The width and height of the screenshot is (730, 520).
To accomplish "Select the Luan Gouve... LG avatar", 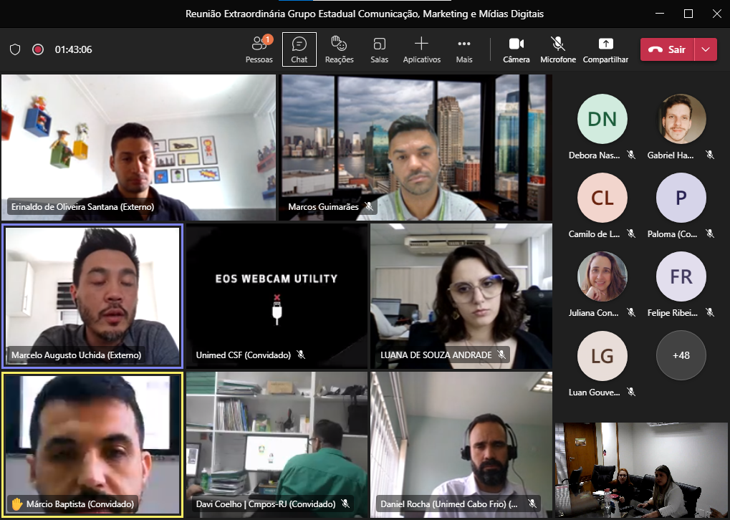I will (x=602, y=355).
